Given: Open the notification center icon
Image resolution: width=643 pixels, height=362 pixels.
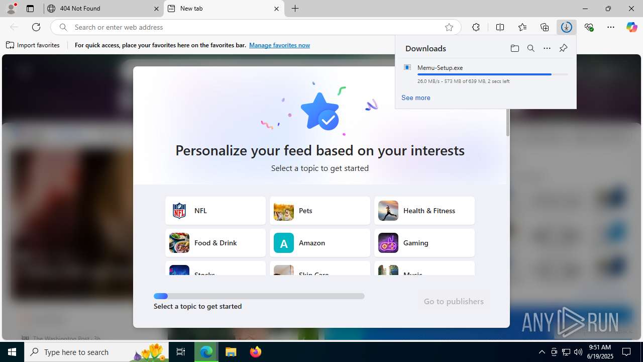Looking at the screenshot, I should pyautogui.click(x=626, y=352).
